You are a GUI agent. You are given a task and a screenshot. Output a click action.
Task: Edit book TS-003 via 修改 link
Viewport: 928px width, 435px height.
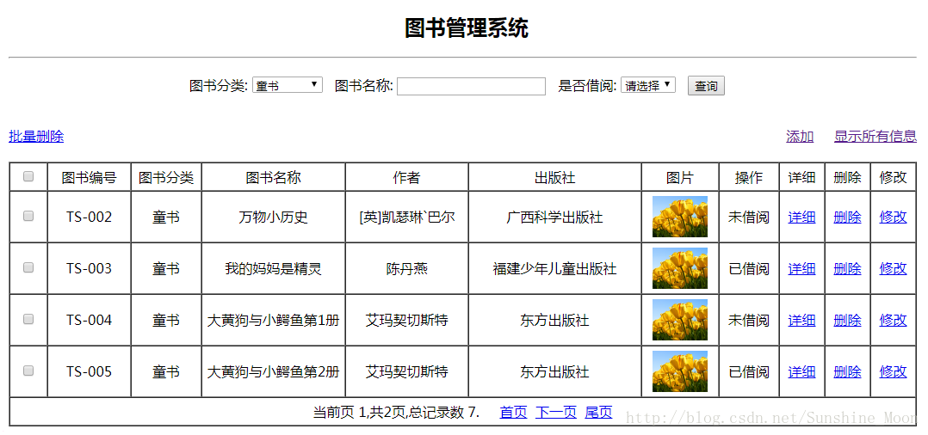(x=893, y=268)
